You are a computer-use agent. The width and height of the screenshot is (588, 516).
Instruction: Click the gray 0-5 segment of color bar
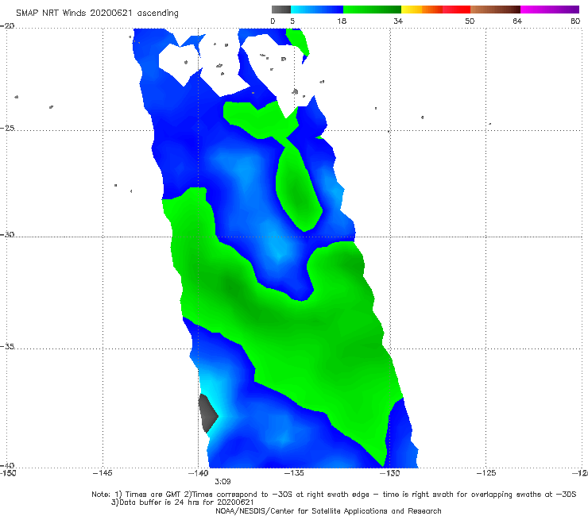pos(281,10)
